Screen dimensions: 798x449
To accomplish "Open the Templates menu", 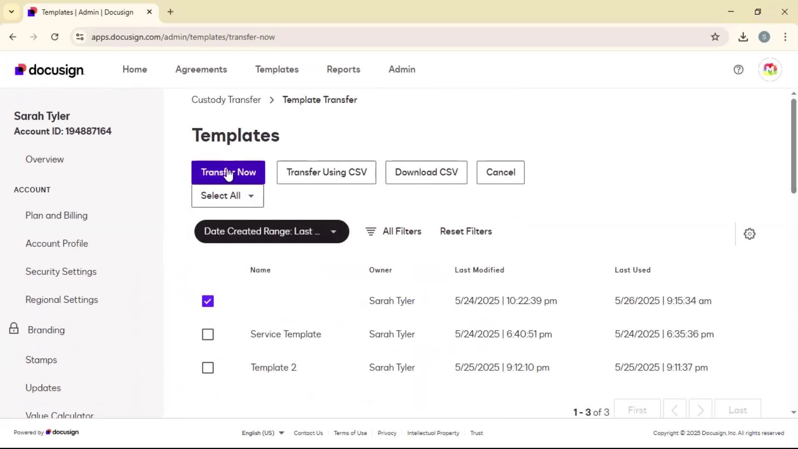I will pyautogui.click(x=277, y=69).
